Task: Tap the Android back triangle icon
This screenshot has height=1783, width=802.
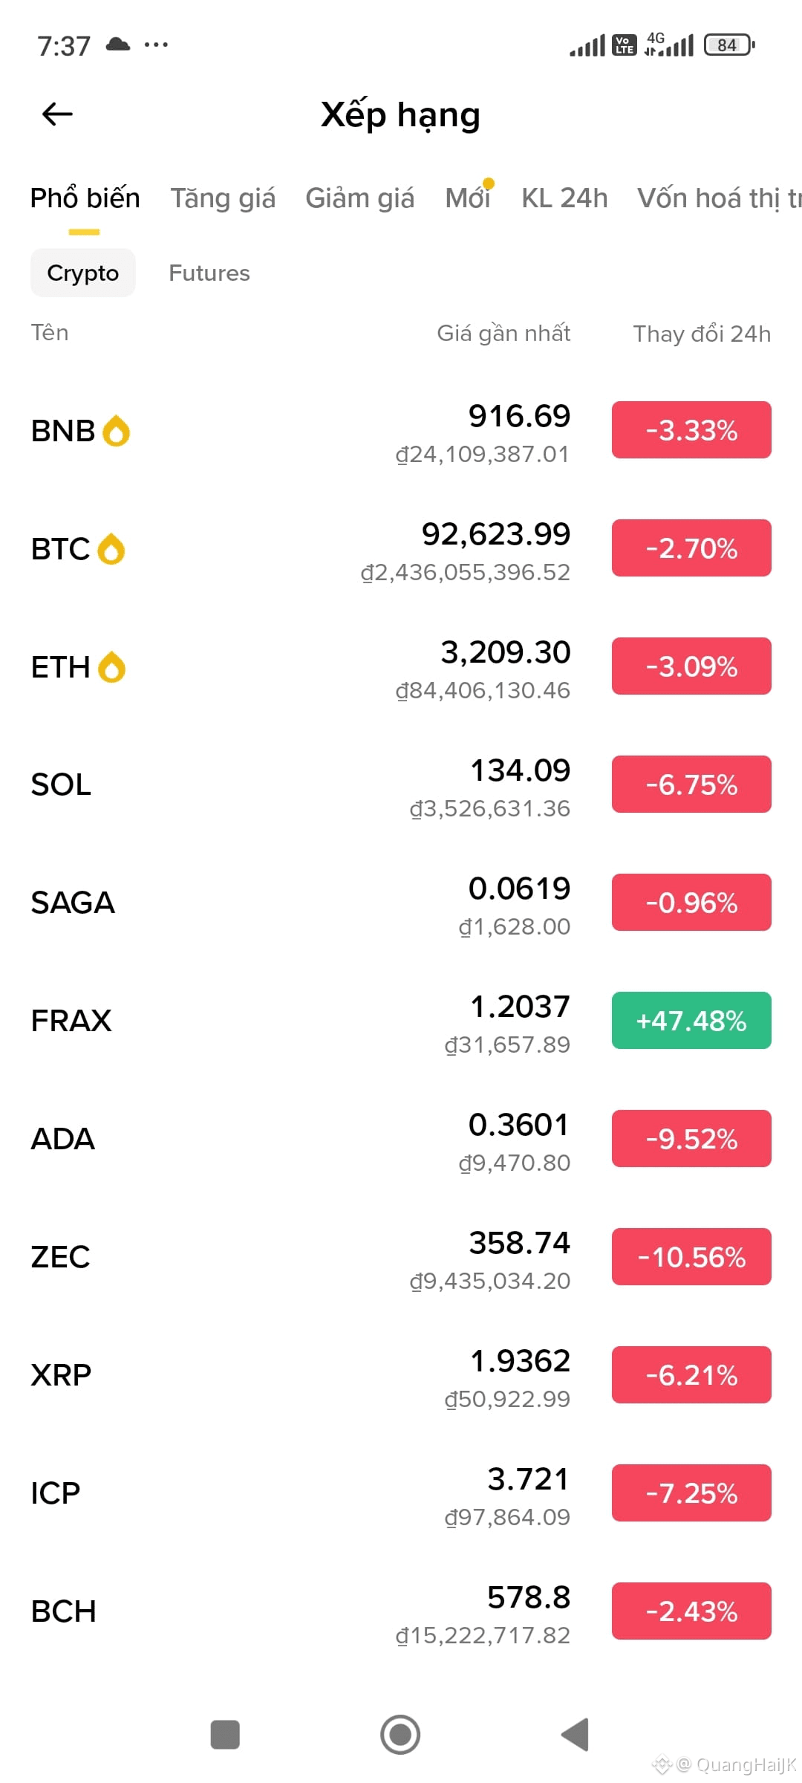Action: 576,1735
